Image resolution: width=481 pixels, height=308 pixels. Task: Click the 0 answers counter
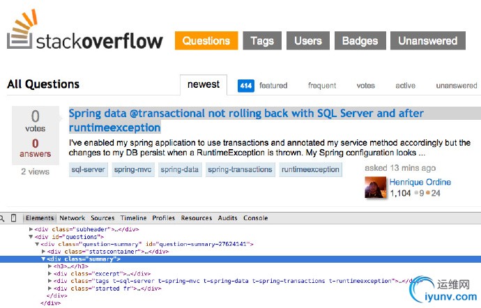36,148
